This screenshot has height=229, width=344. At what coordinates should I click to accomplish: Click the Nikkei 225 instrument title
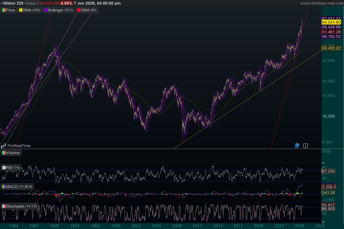point(13,3)
